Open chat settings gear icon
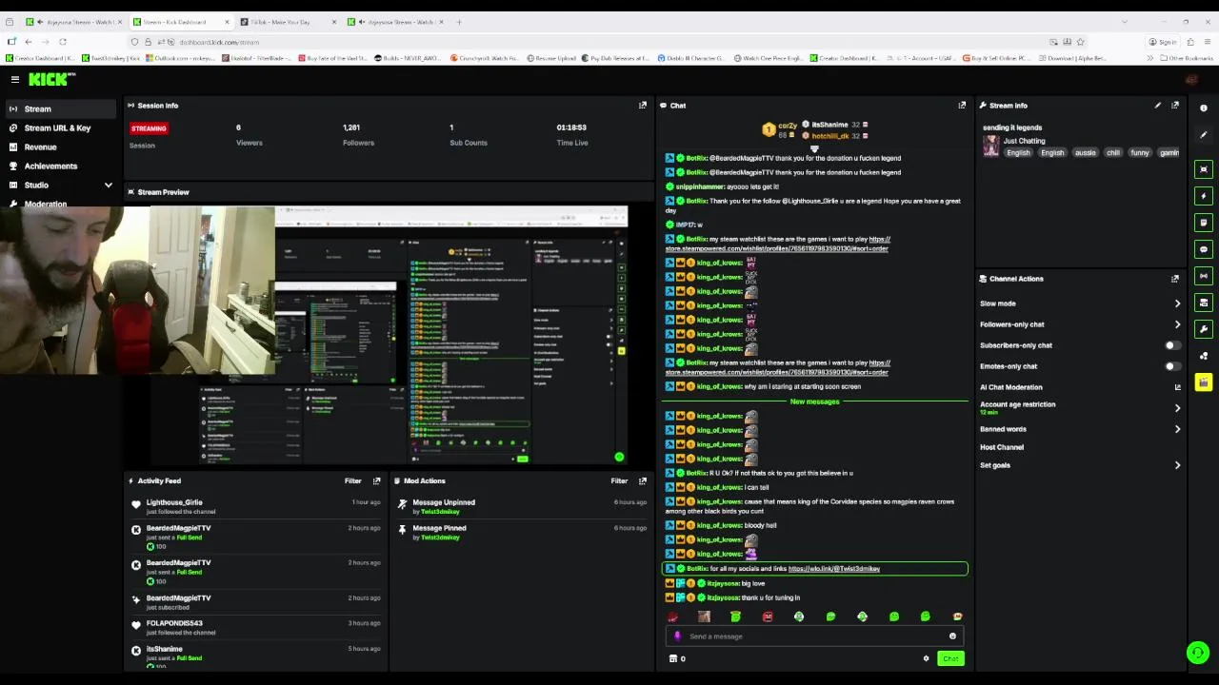 926,658
